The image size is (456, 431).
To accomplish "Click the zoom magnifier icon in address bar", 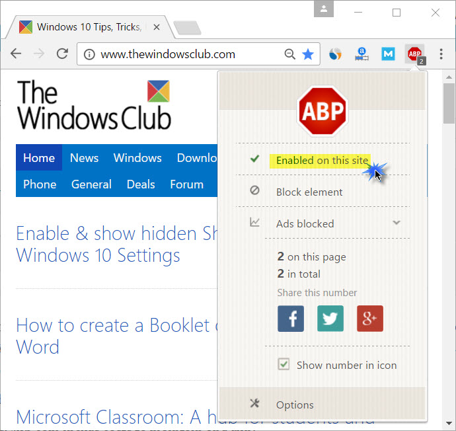I will 289,54.
